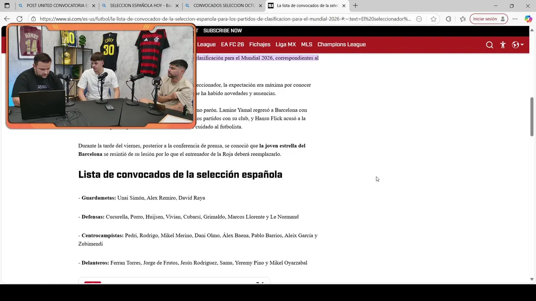
Task: Click bold text la joven estrella del
Action: click(x=282, y=145)
